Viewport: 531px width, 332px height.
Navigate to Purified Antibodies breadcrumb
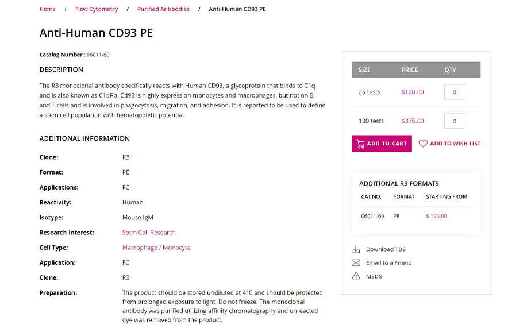[163, 9]
